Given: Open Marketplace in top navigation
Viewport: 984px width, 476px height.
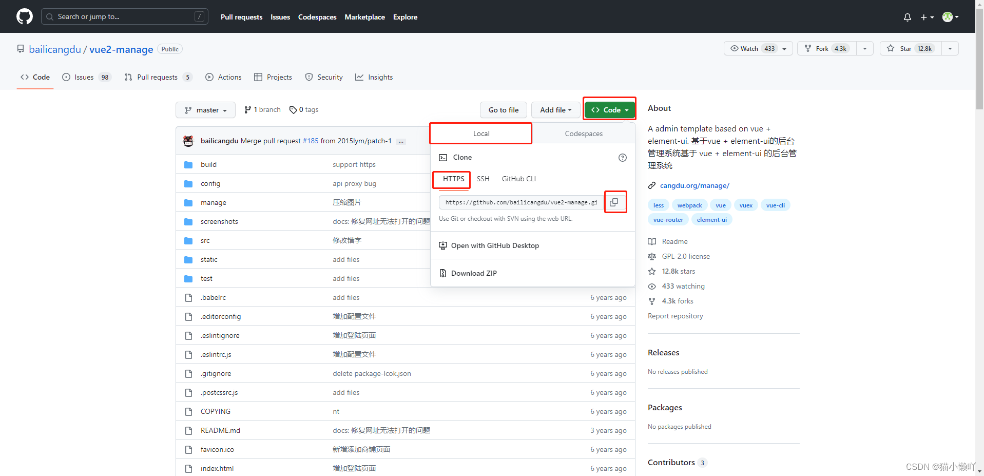Looking at the screenshot, I should pos(365,17).
